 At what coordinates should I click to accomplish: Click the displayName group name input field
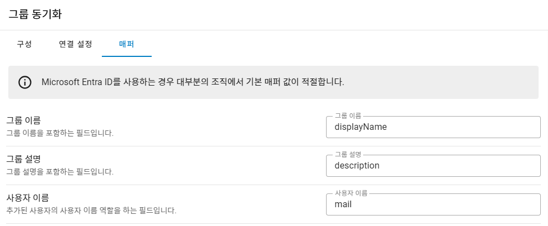coord(433,127)
